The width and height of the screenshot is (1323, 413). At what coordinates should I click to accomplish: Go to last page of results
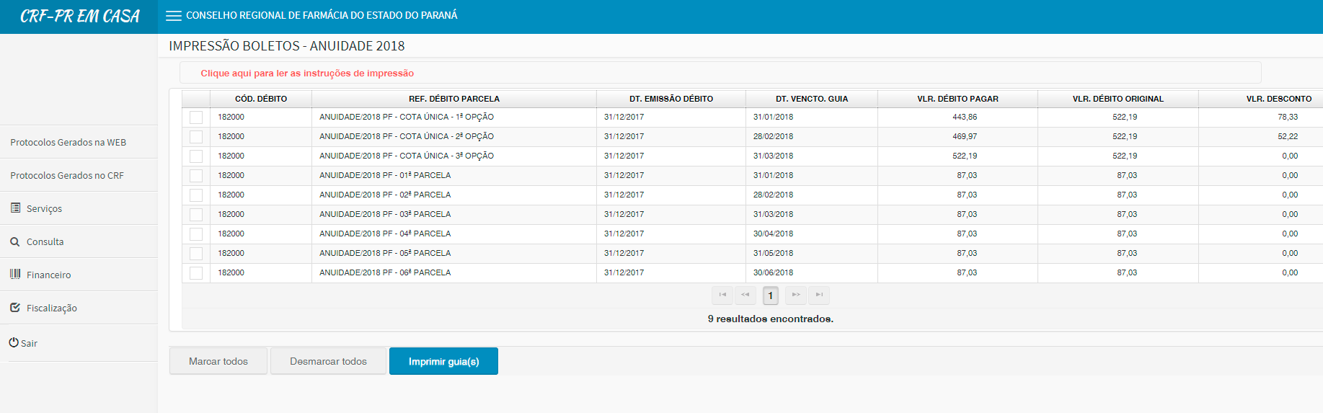[x=819, y=295]
